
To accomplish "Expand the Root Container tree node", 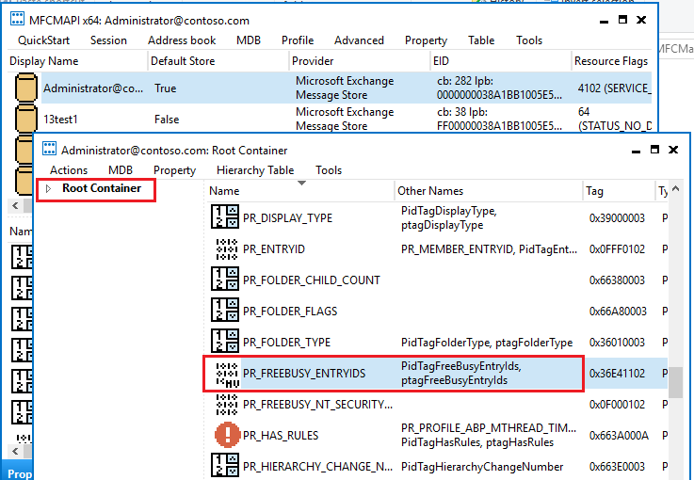I will pyautogui.click(x=48, y=188).
